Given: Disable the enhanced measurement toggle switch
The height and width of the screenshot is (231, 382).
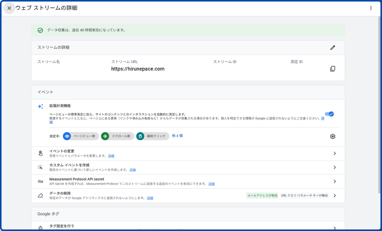Looking at the screenshot, I should [x=329, y=114].
